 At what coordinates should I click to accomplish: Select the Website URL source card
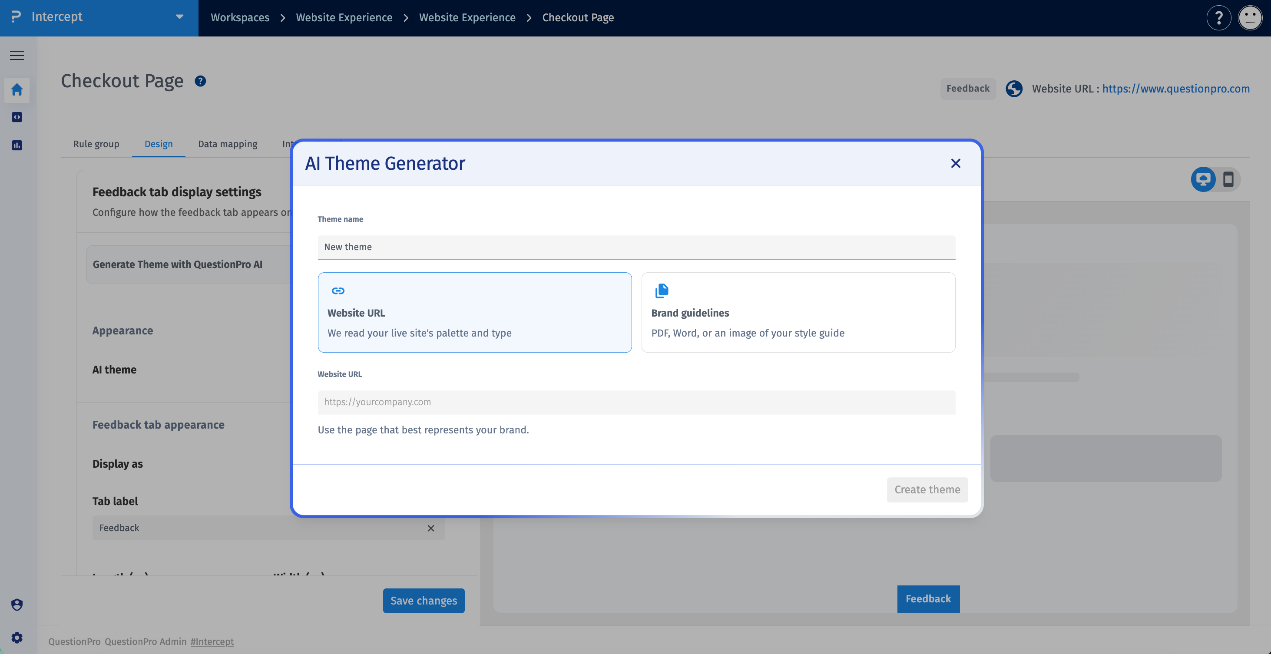[x=475, y=312]
